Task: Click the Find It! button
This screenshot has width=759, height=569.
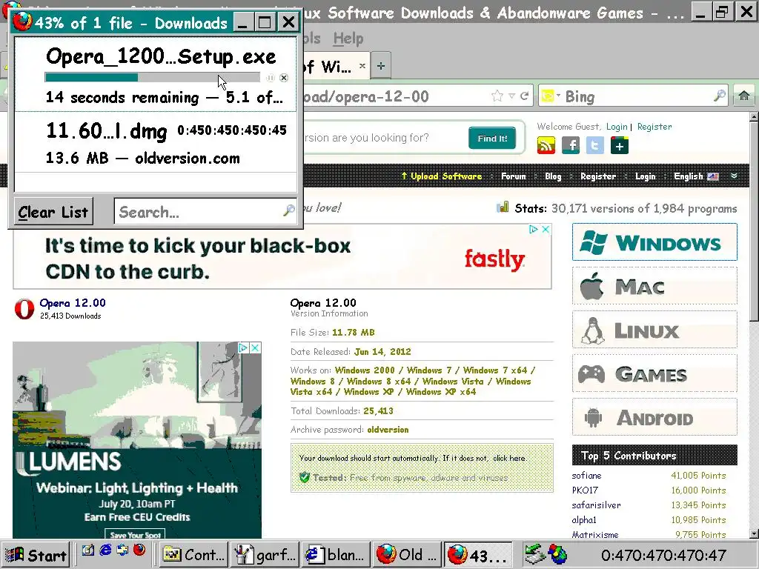Action: pyautogui.click(x=492, y=139)
